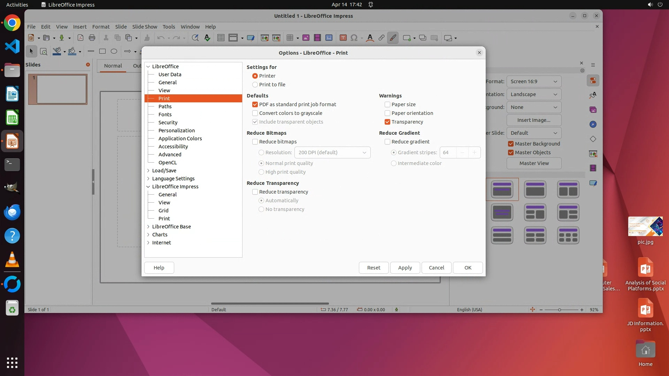This screenshot has width=669, height=376.
Task: Enable Convert colors to grayscale checkbox
Action: click(x=255, y=113)
